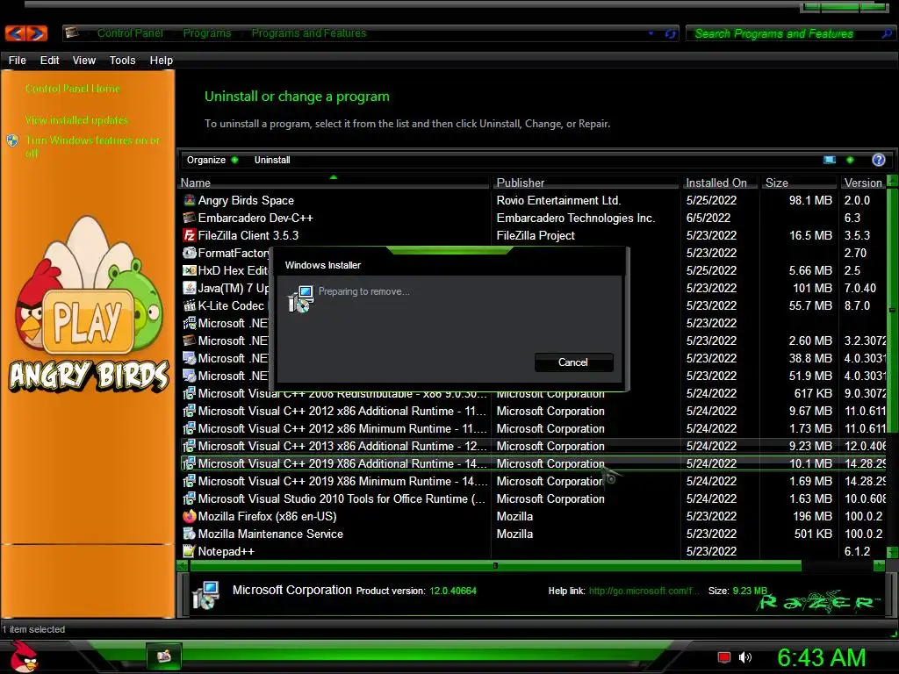Select the FileZilla Client 3.5.3 icon
Image resolution: width=899 pixels, height=674 pixels.
(190, 235)
